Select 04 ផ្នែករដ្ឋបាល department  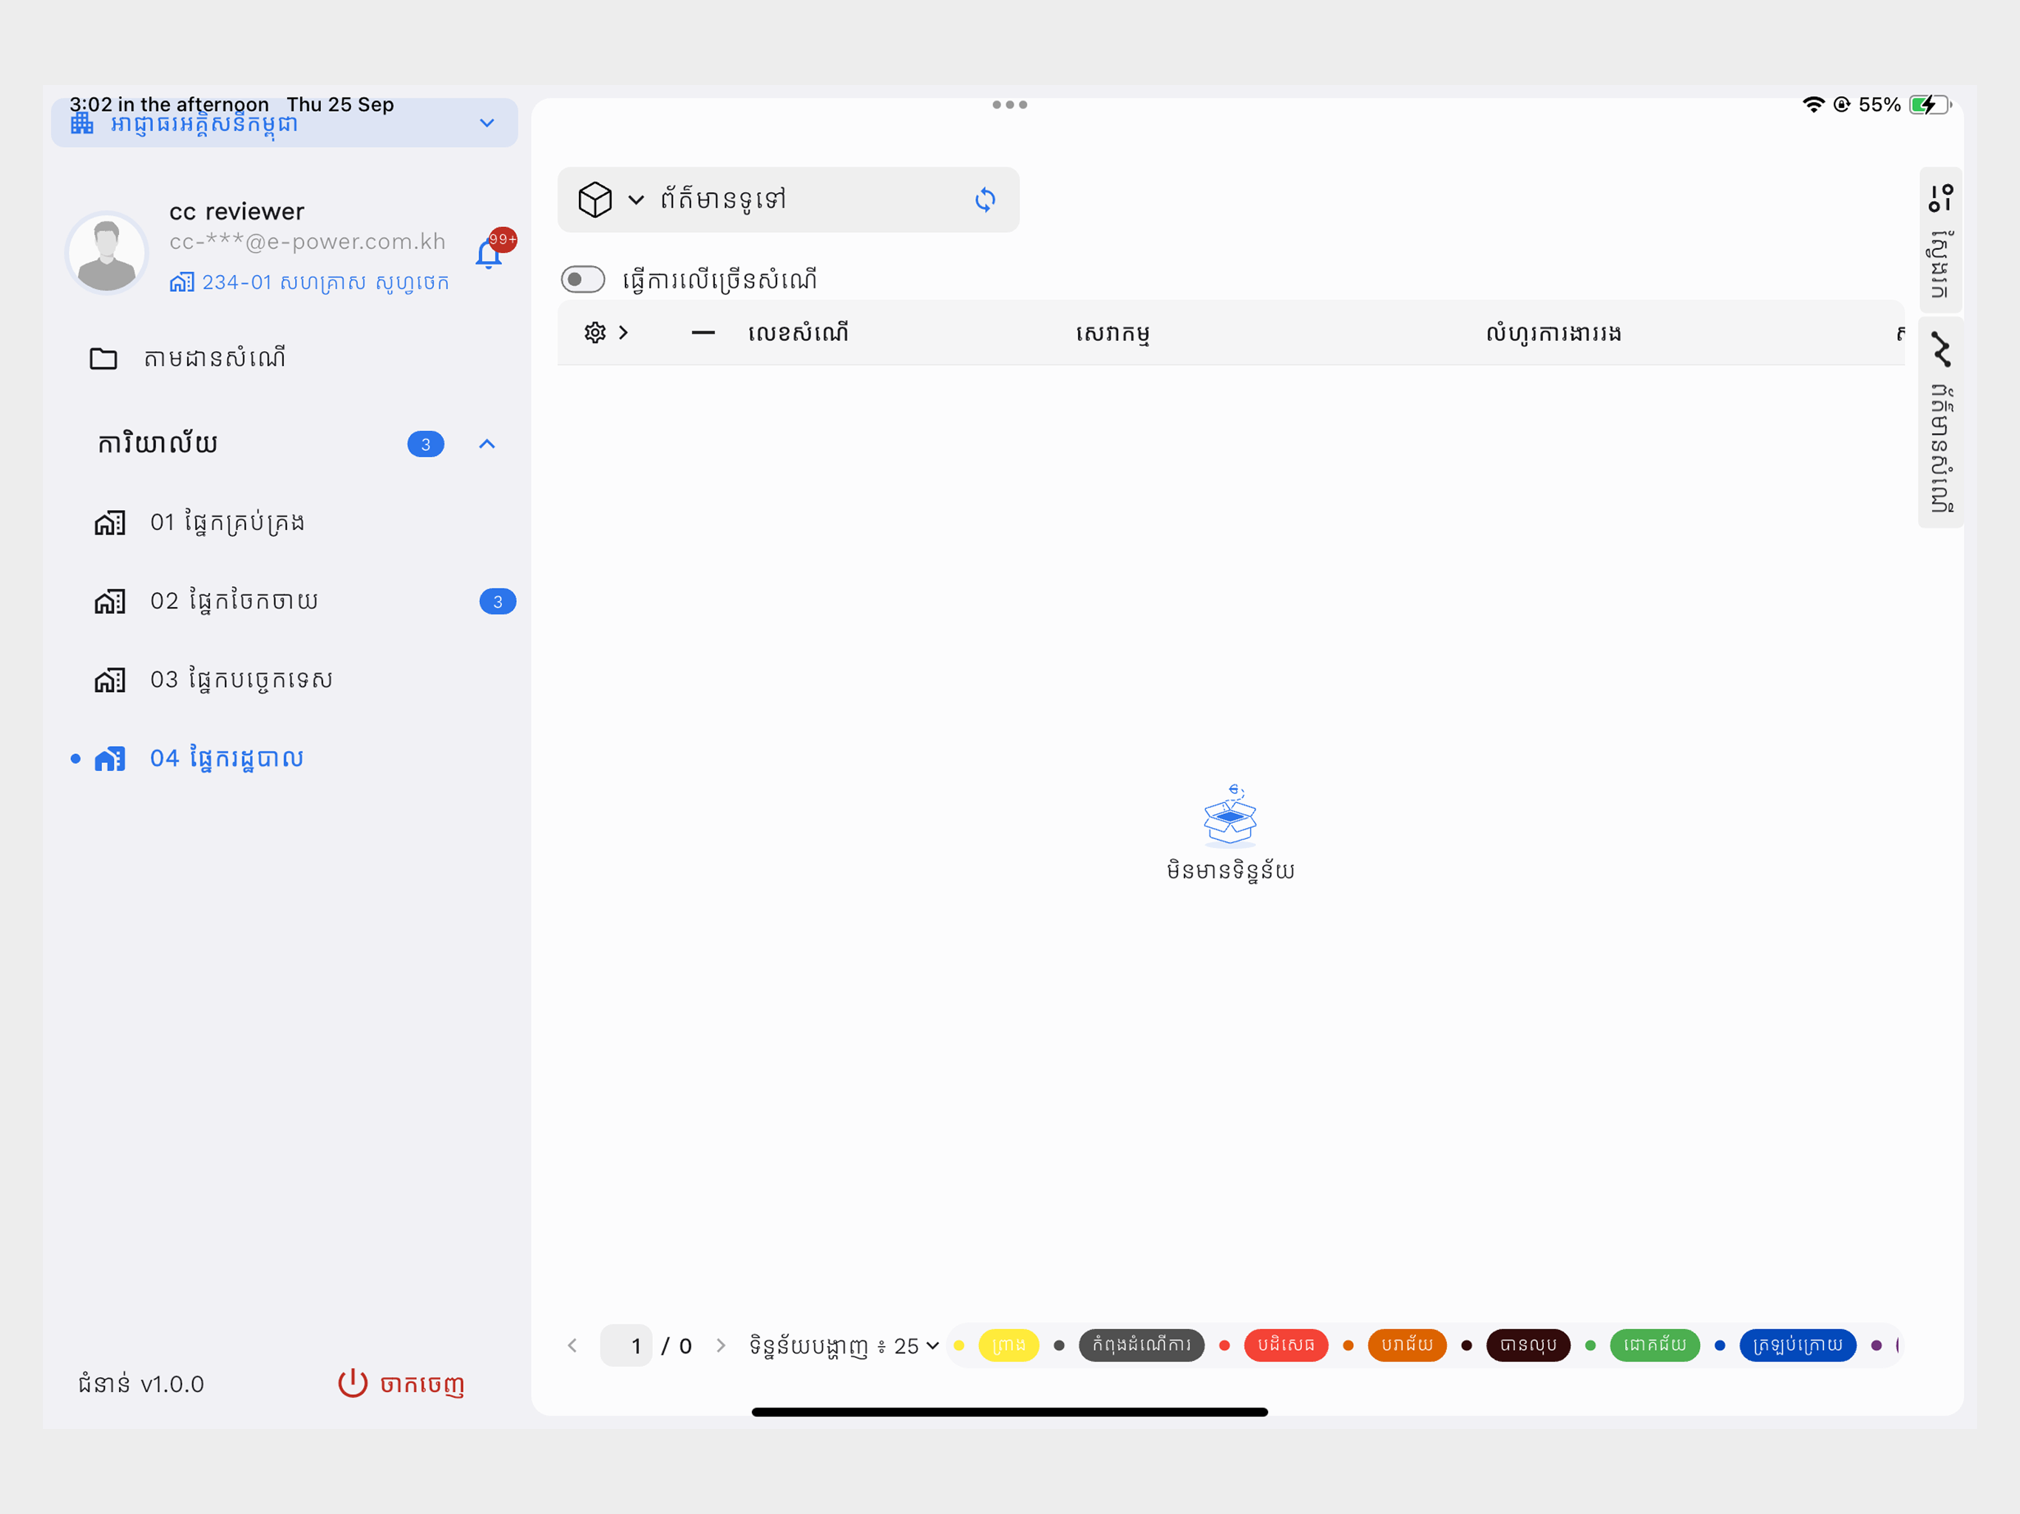point(226,758)
